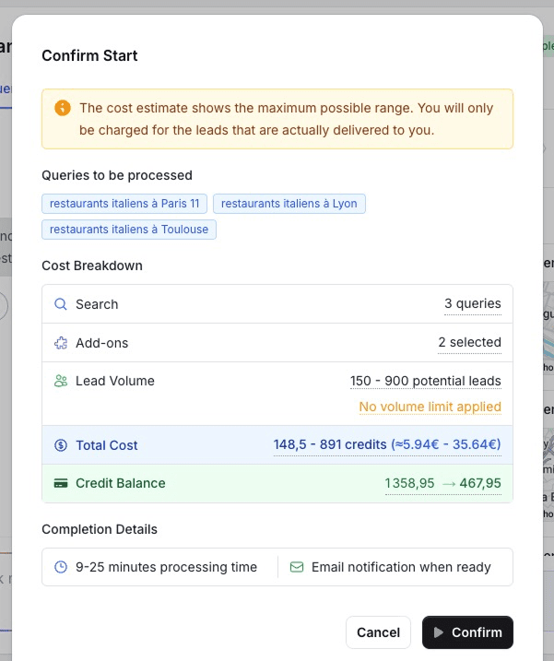Select the 'restaurants italiens à Toulouse' tag
The width and height of the screenshot is (554, 661).
129,230
